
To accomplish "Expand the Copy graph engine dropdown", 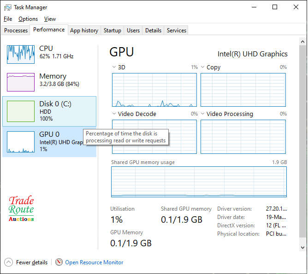I will (203, 67).
